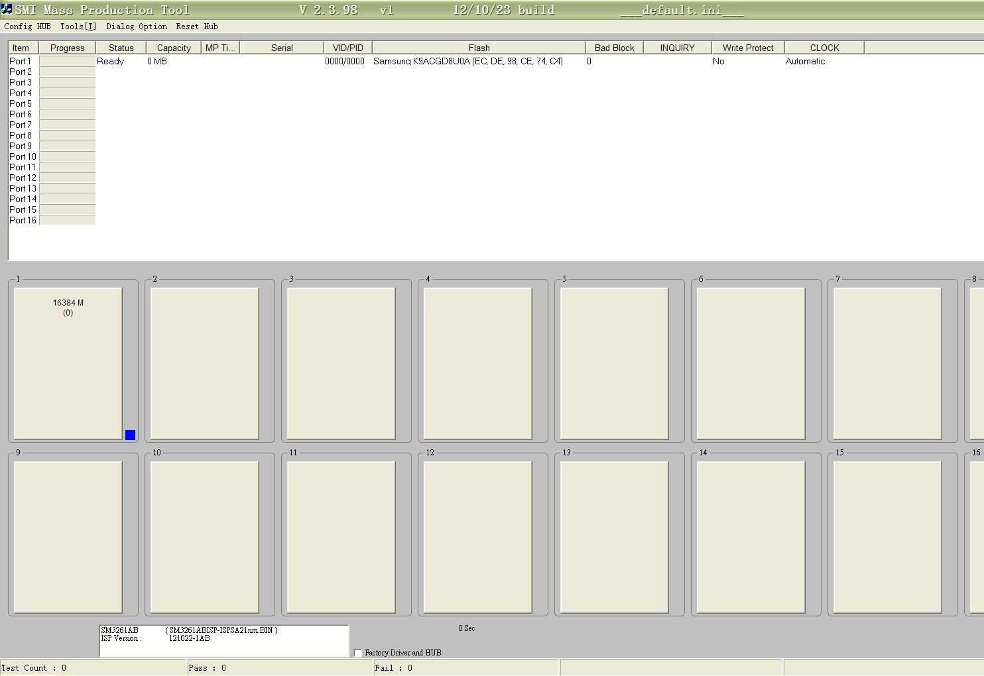Viewport: 984px width, 676px height.
Task: Click the Progress column header
Action: (67, 48)
